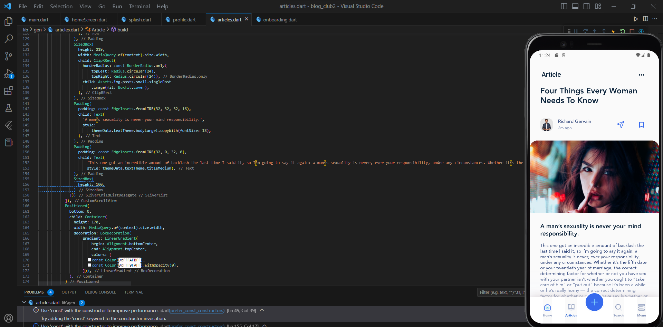Click the green Restart debug icon
This screenshot has height=327, width=663.
tap(623, 31)
